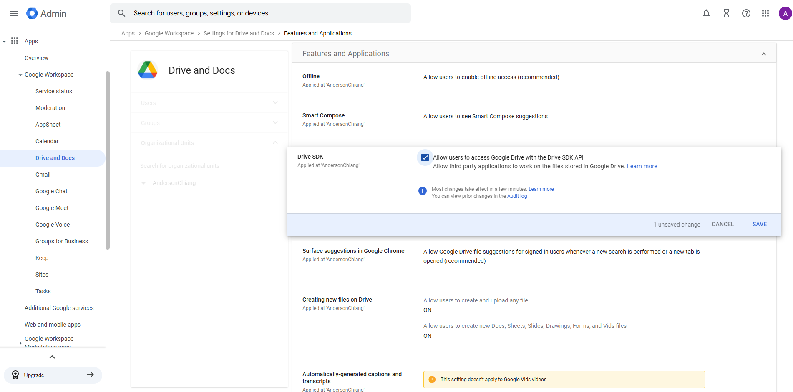Click Learn more about changes taking effect
This screenshot has height=392, width=793.
point(541,189)
